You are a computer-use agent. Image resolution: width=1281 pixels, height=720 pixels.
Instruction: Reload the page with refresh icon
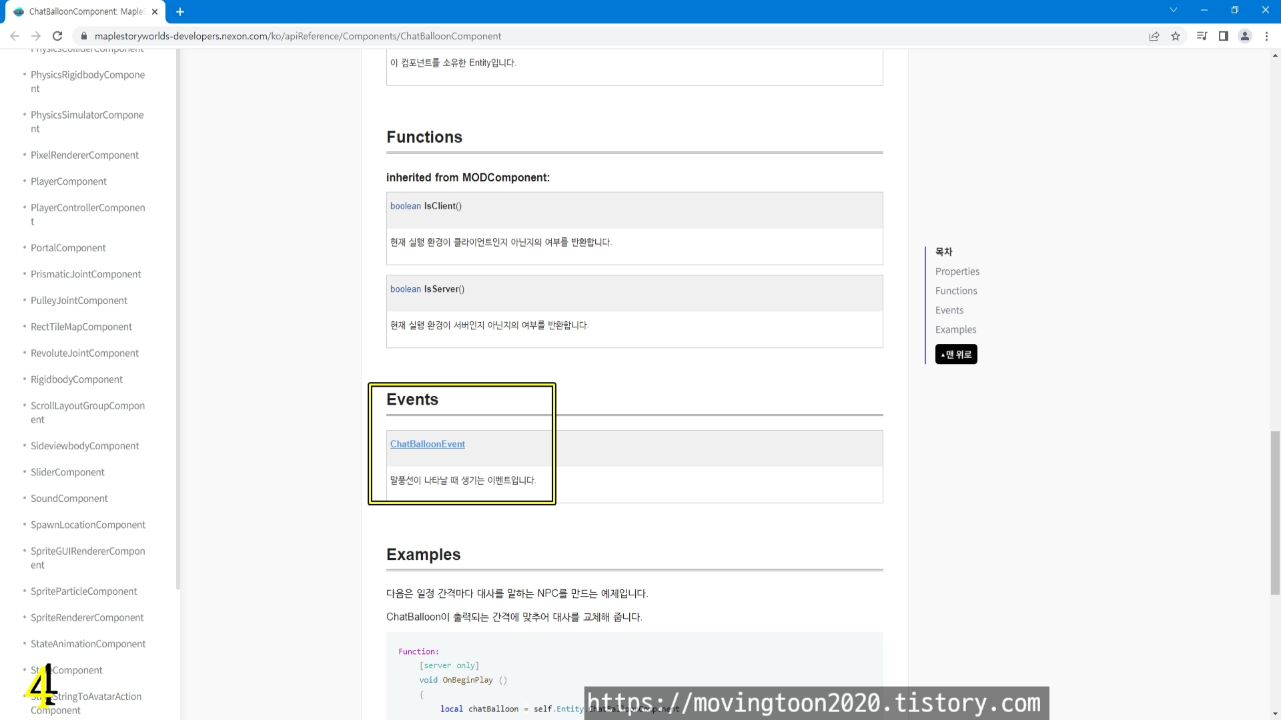point(57,36)
